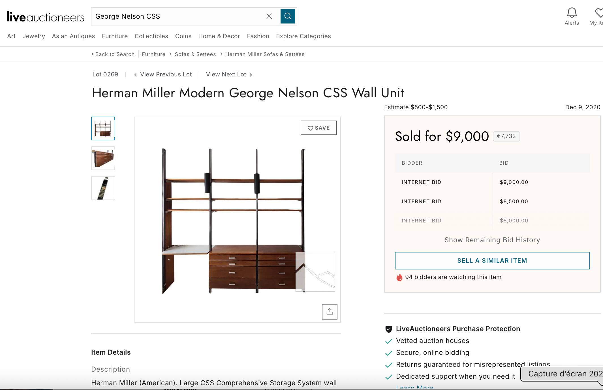Advance with the View Next Lot arrow
Image resolution: width=603 pixels, height=390 pixels.
251,74
